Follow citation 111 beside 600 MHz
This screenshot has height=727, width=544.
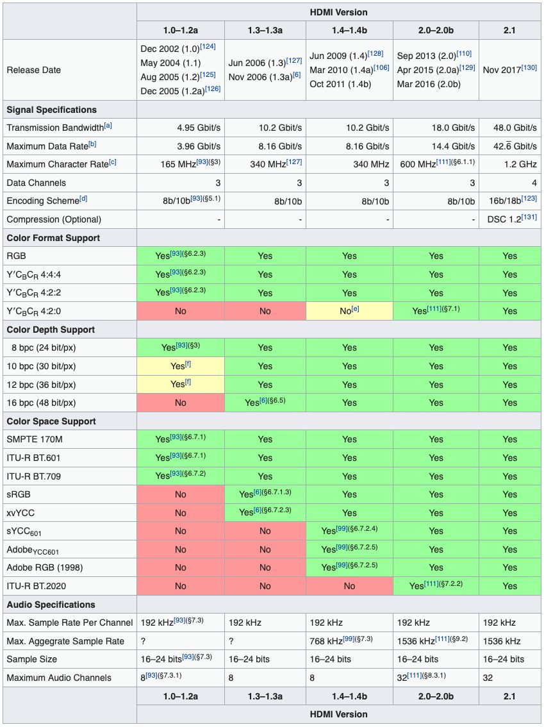(443, 162)
